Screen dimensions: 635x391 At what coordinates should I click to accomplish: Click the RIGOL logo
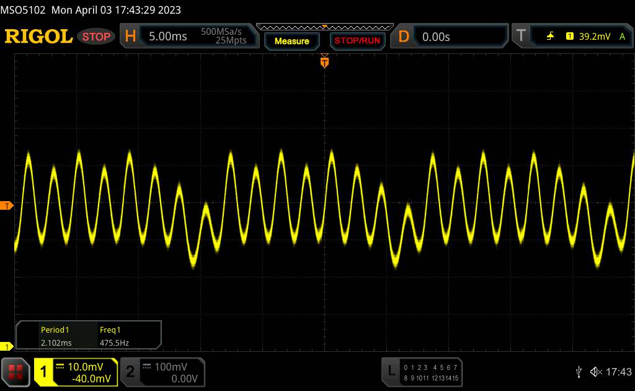[38, 37]
